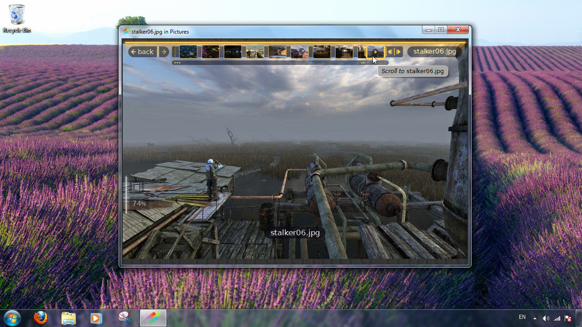
Task: Click the three-dot handle left of filmstrip scrollbar
Action: pyautogui.click(x=177, y=63)
